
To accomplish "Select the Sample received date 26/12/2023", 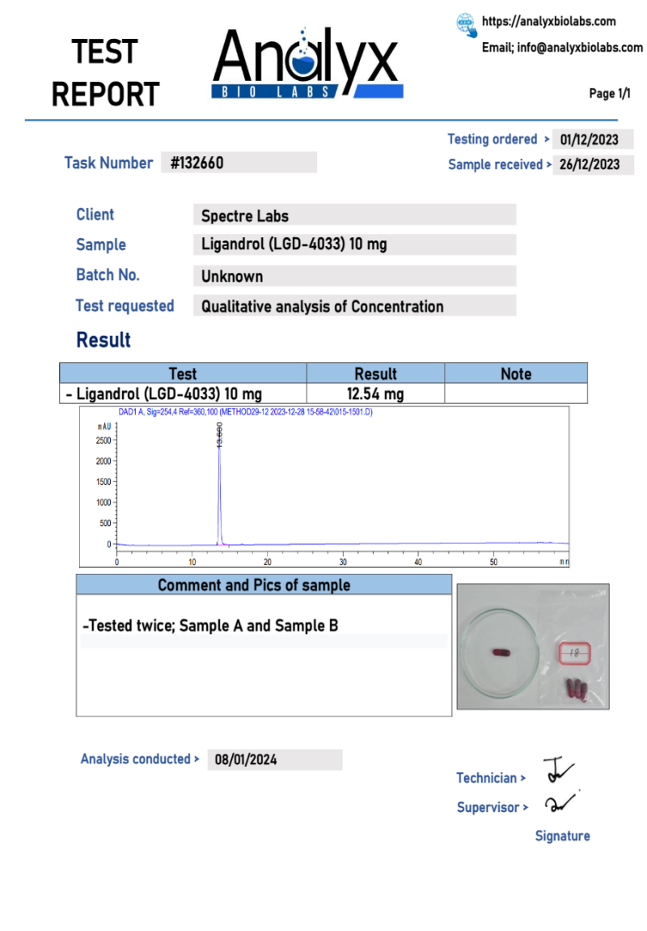I will tap(593, 164).
